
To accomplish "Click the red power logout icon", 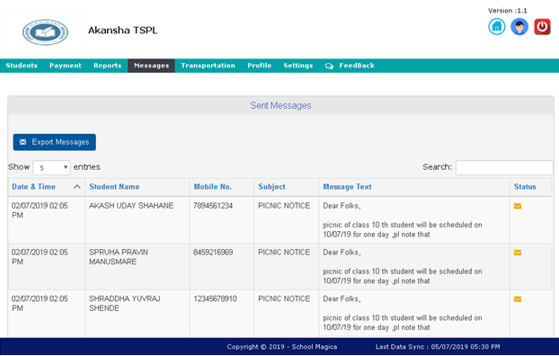I will (x=542, y=27).
